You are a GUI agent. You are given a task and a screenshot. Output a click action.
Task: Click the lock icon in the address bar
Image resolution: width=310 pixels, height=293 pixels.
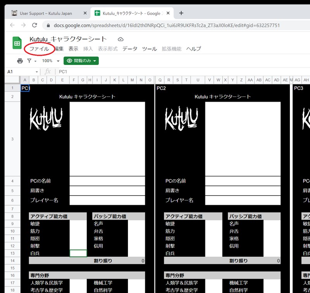[x=48, y=26]
